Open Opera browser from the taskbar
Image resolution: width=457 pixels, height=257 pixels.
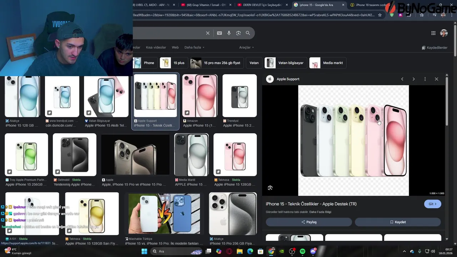229,251
